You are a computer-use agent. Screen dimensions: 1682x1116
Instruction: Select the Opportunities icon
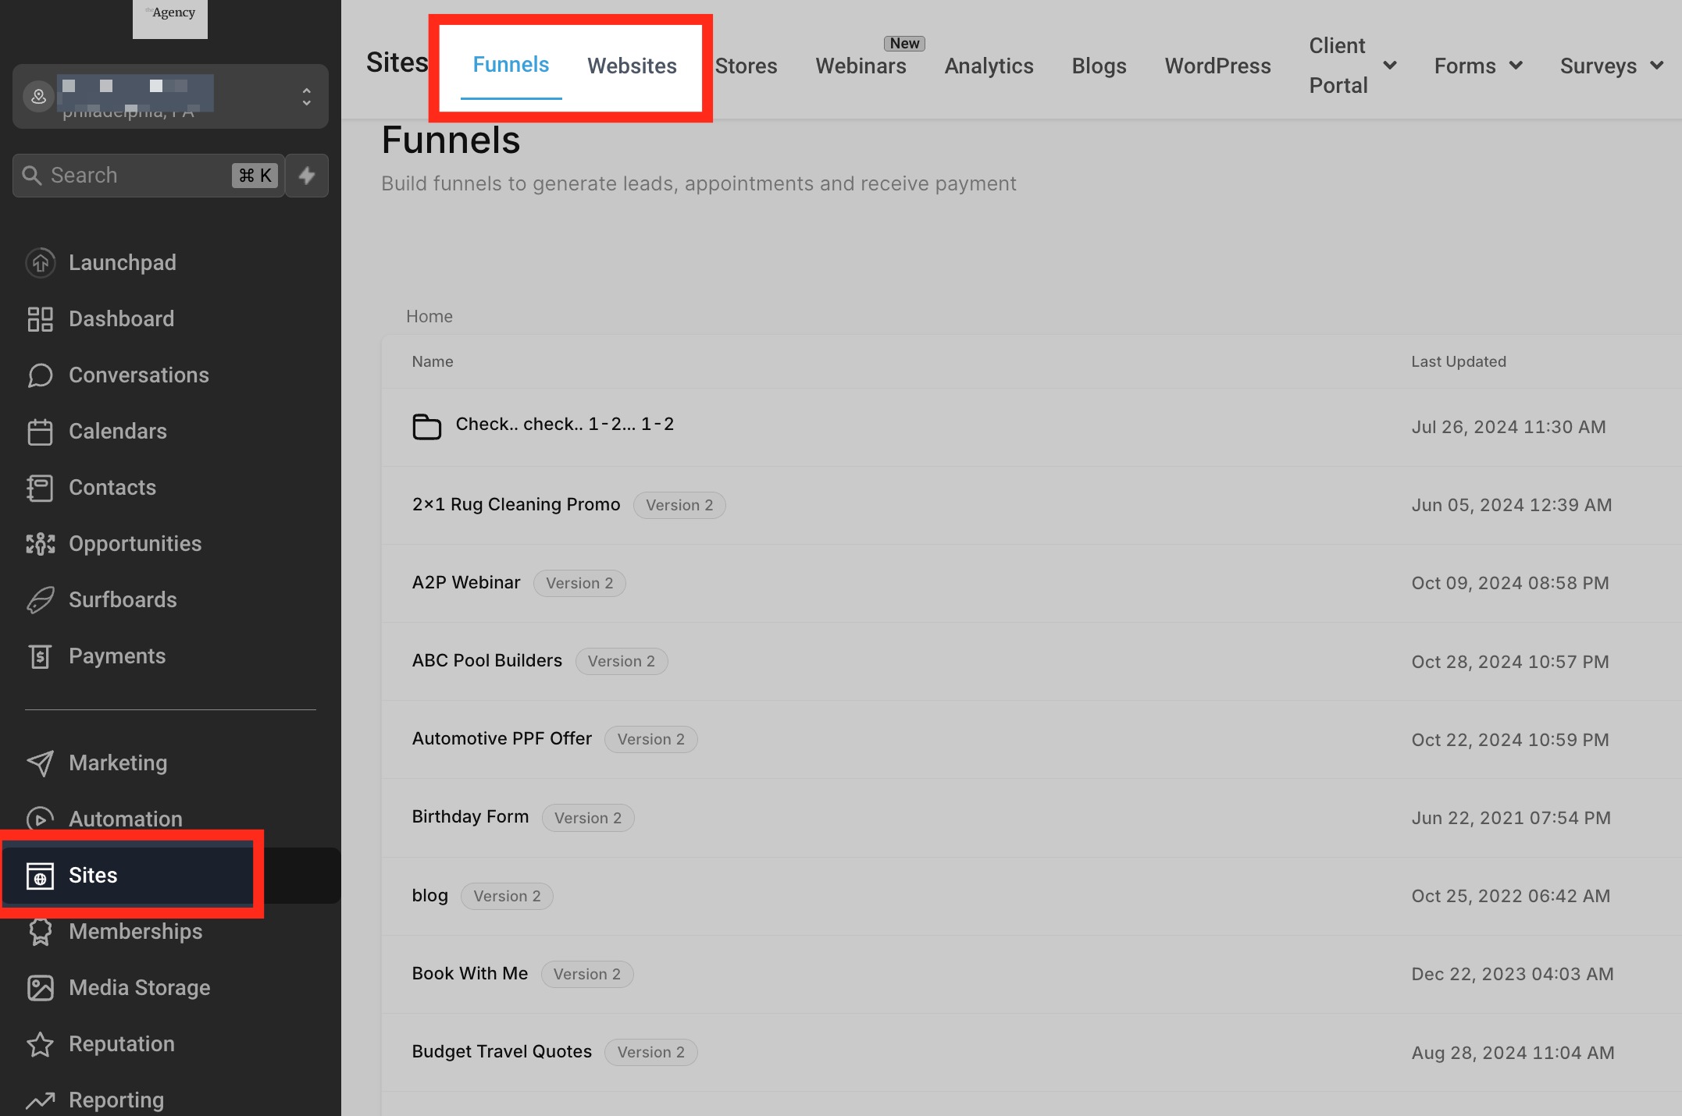[41, 543]
